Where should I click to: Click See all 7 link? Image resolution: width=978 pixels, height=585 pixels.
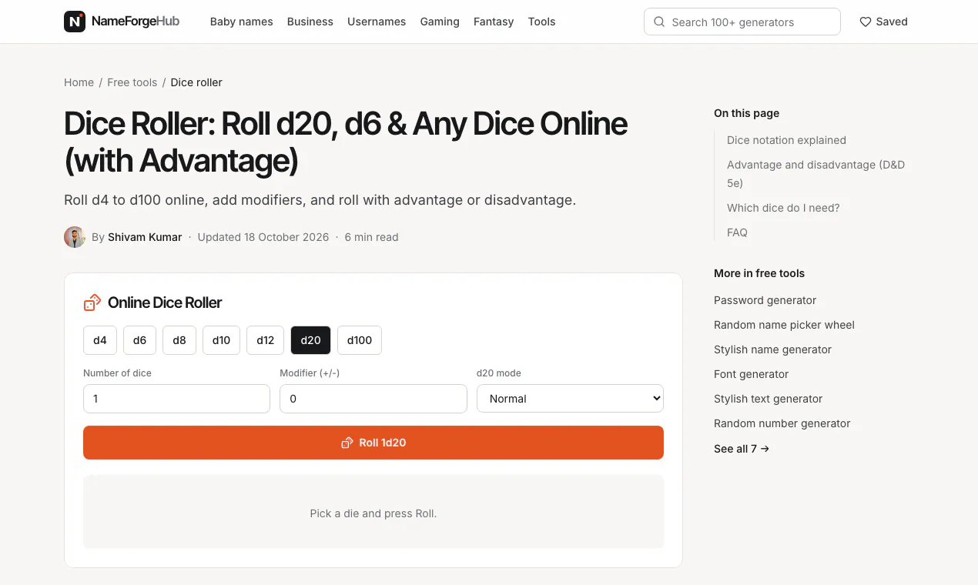click(x=742, y=449)
